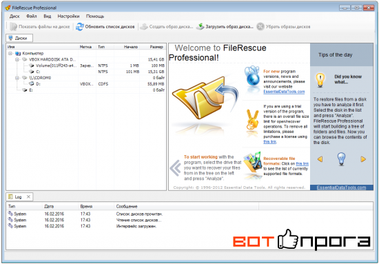Click 'this link' to purchase a license
Viewport: 379px width, 264px height.
point(269,142)
